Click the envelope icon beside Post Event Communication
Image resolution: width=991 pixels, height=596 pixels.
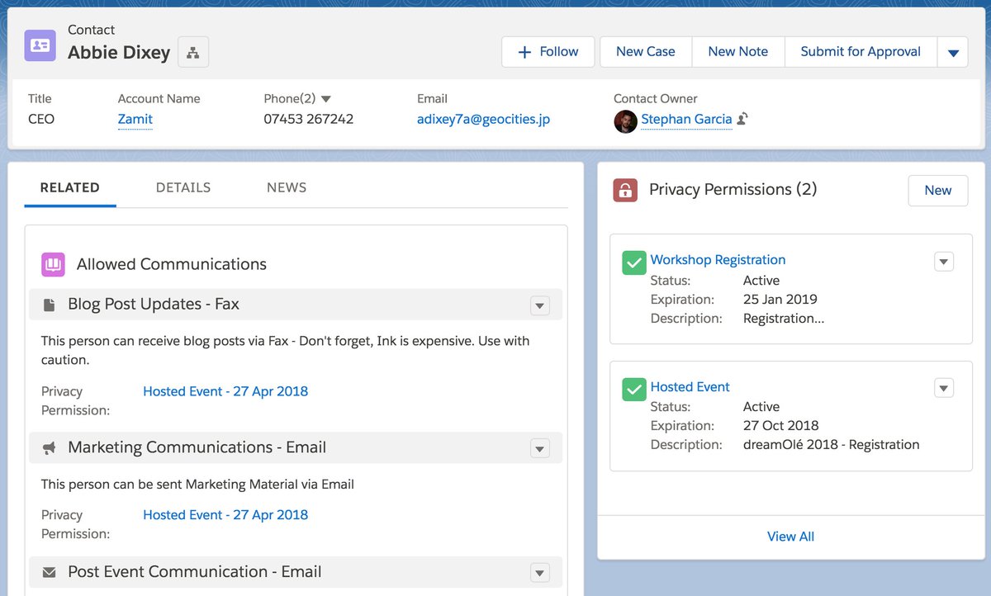49,572
